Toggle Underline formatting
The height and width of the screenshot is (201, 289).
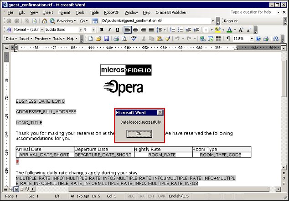117,30
